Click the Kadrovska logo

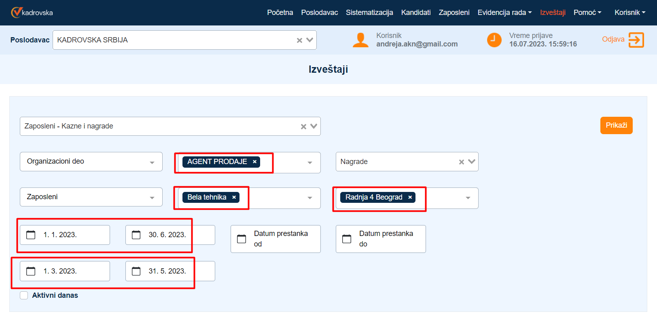tap(32, 13)
